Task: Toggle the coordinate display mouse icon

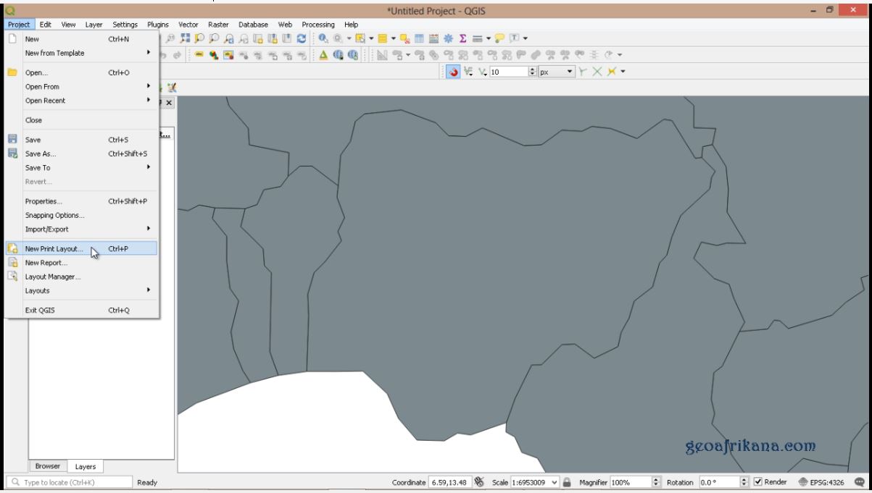Action: [478, 481]
